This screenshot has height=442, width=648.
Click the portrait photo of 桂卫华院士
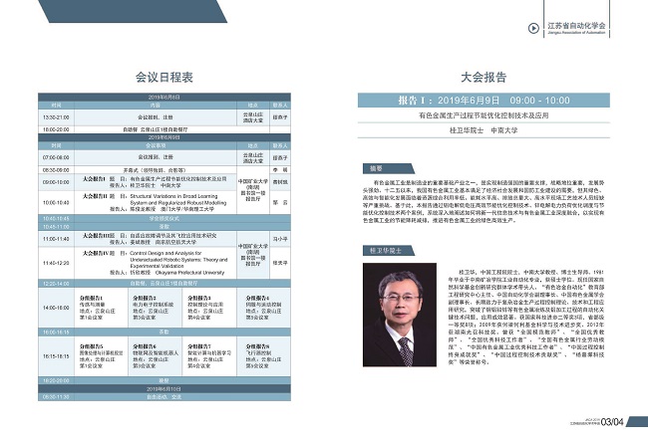400,315
